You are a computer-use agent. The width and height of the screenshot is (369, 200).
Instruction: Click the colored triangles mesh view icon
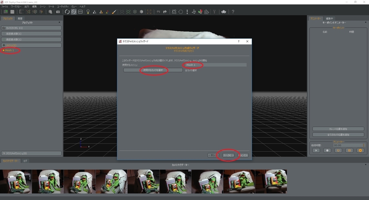pos(107,12)
